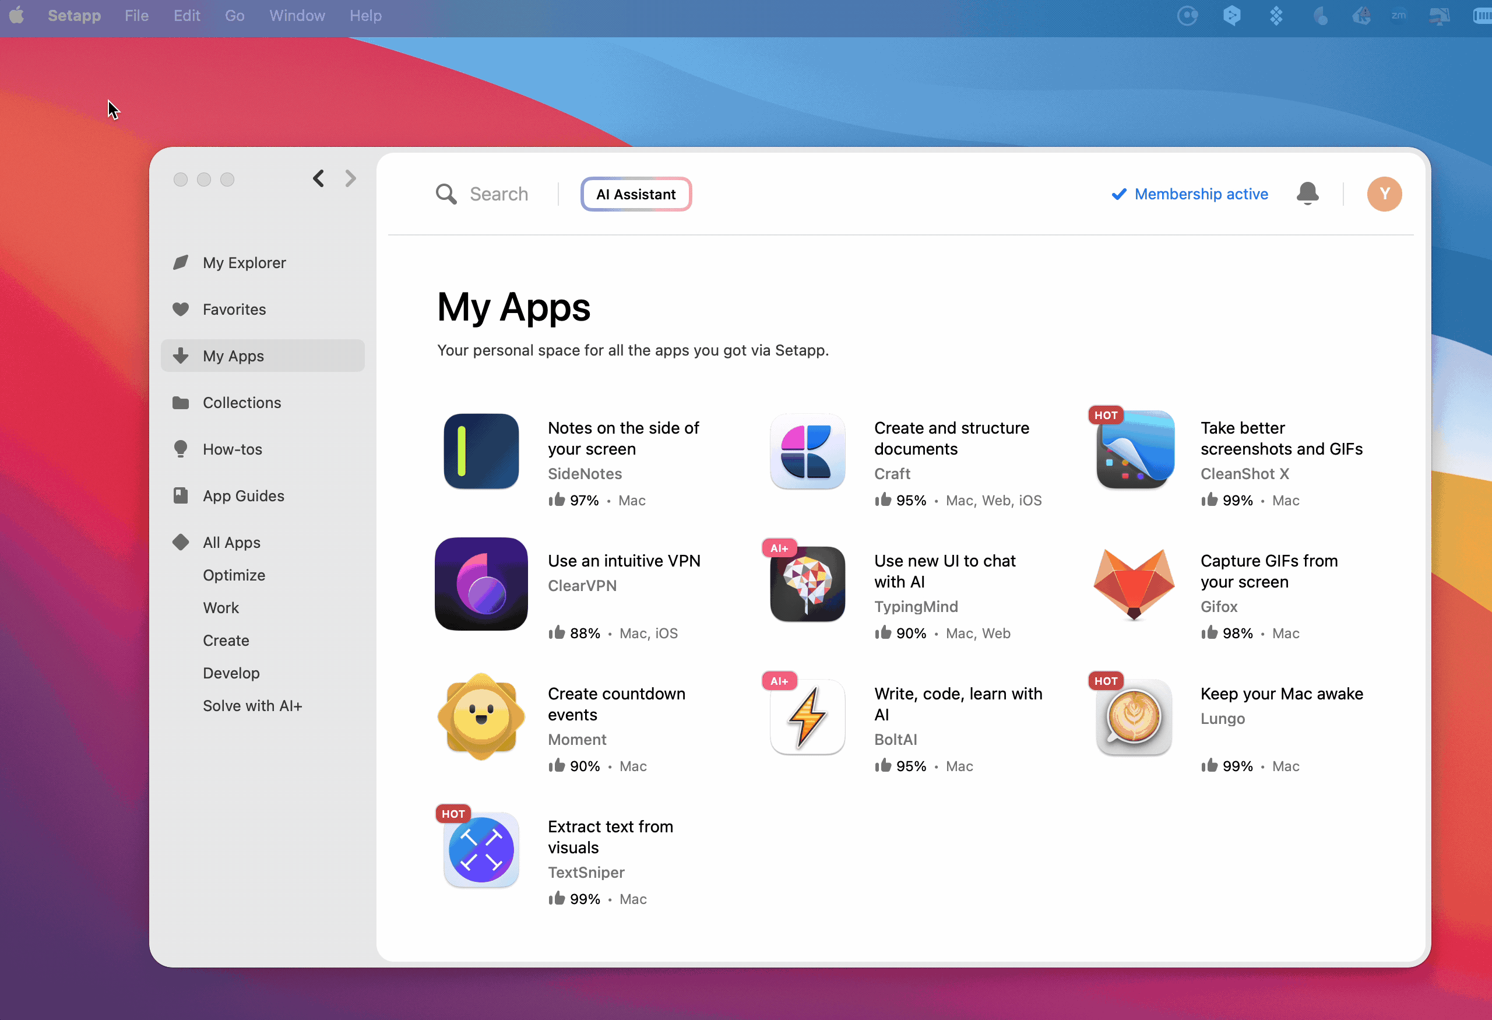Select Favorites in the sidebar
The width and height of the screenshot is (1492, 1020).
[263, 309]
